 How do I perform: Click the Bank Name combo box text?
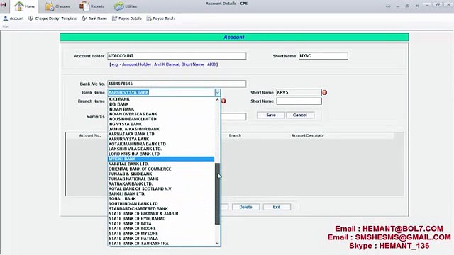[161, 93]
